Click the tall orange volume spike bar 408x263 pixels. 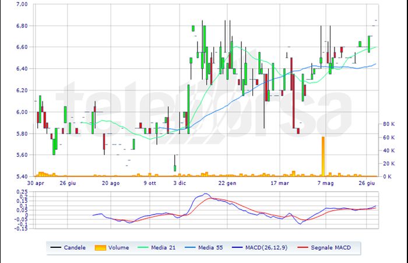323,156
